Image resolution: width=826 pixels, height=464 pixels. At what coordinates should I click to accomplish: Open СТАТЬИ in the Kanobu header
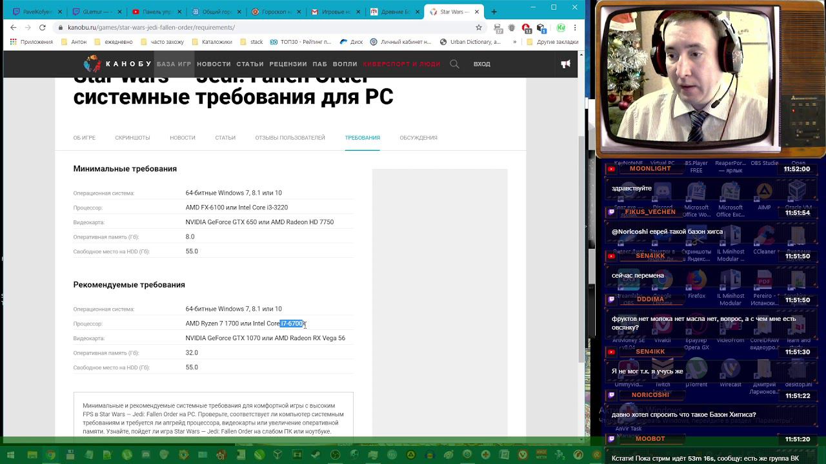coord(250,64)
